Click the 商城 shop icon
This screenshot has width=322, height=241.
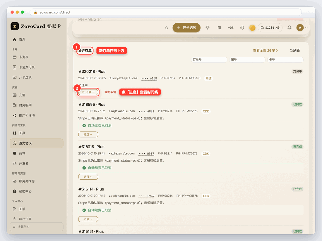pyautogui.click(x=15, y=153)
